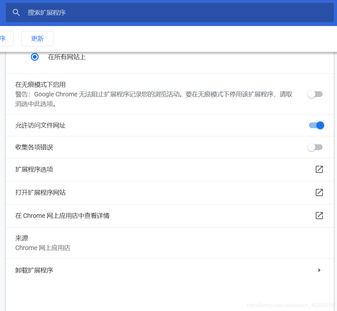
Task: Click the 卸载扩展程序 label
Action: [x=34, y=270]
